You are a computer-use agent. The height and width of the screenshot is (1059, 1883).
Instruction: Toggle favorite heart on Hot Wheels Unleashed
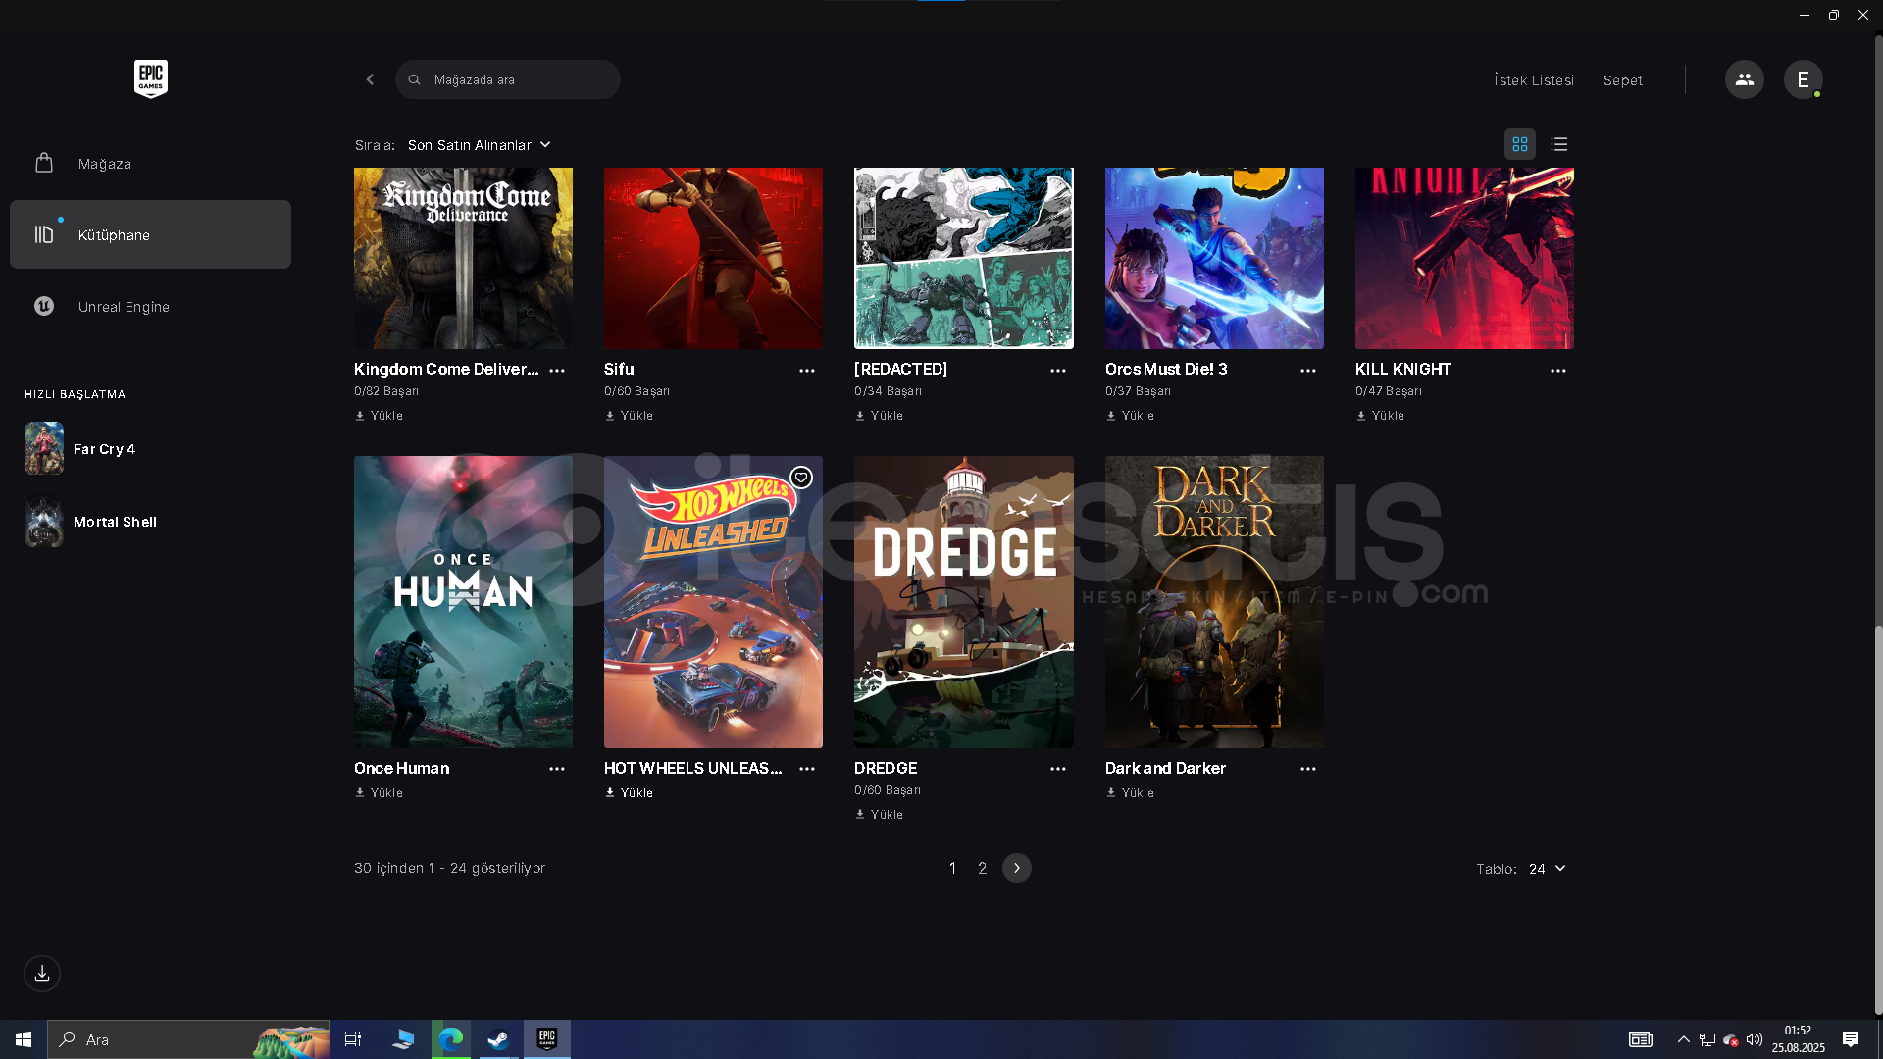point(801,478)
